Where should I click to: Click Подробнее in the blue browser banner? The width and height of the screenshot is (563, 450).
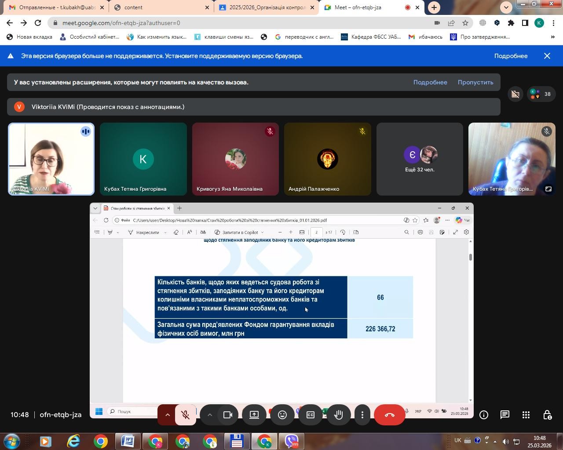coord(510,56)
